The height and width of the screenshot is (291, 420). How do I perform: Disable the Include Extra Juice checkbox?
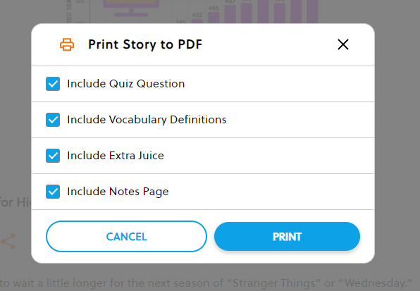click(53, 156)
